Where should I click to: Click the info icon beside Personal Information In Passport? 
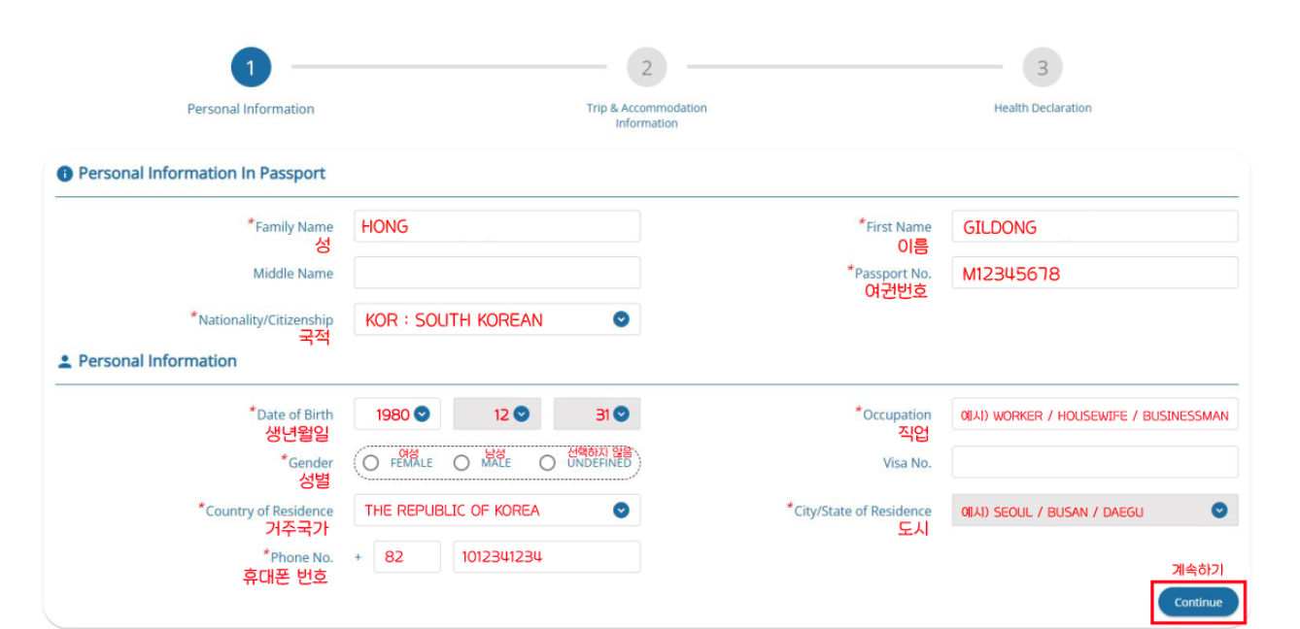(65, 174)
